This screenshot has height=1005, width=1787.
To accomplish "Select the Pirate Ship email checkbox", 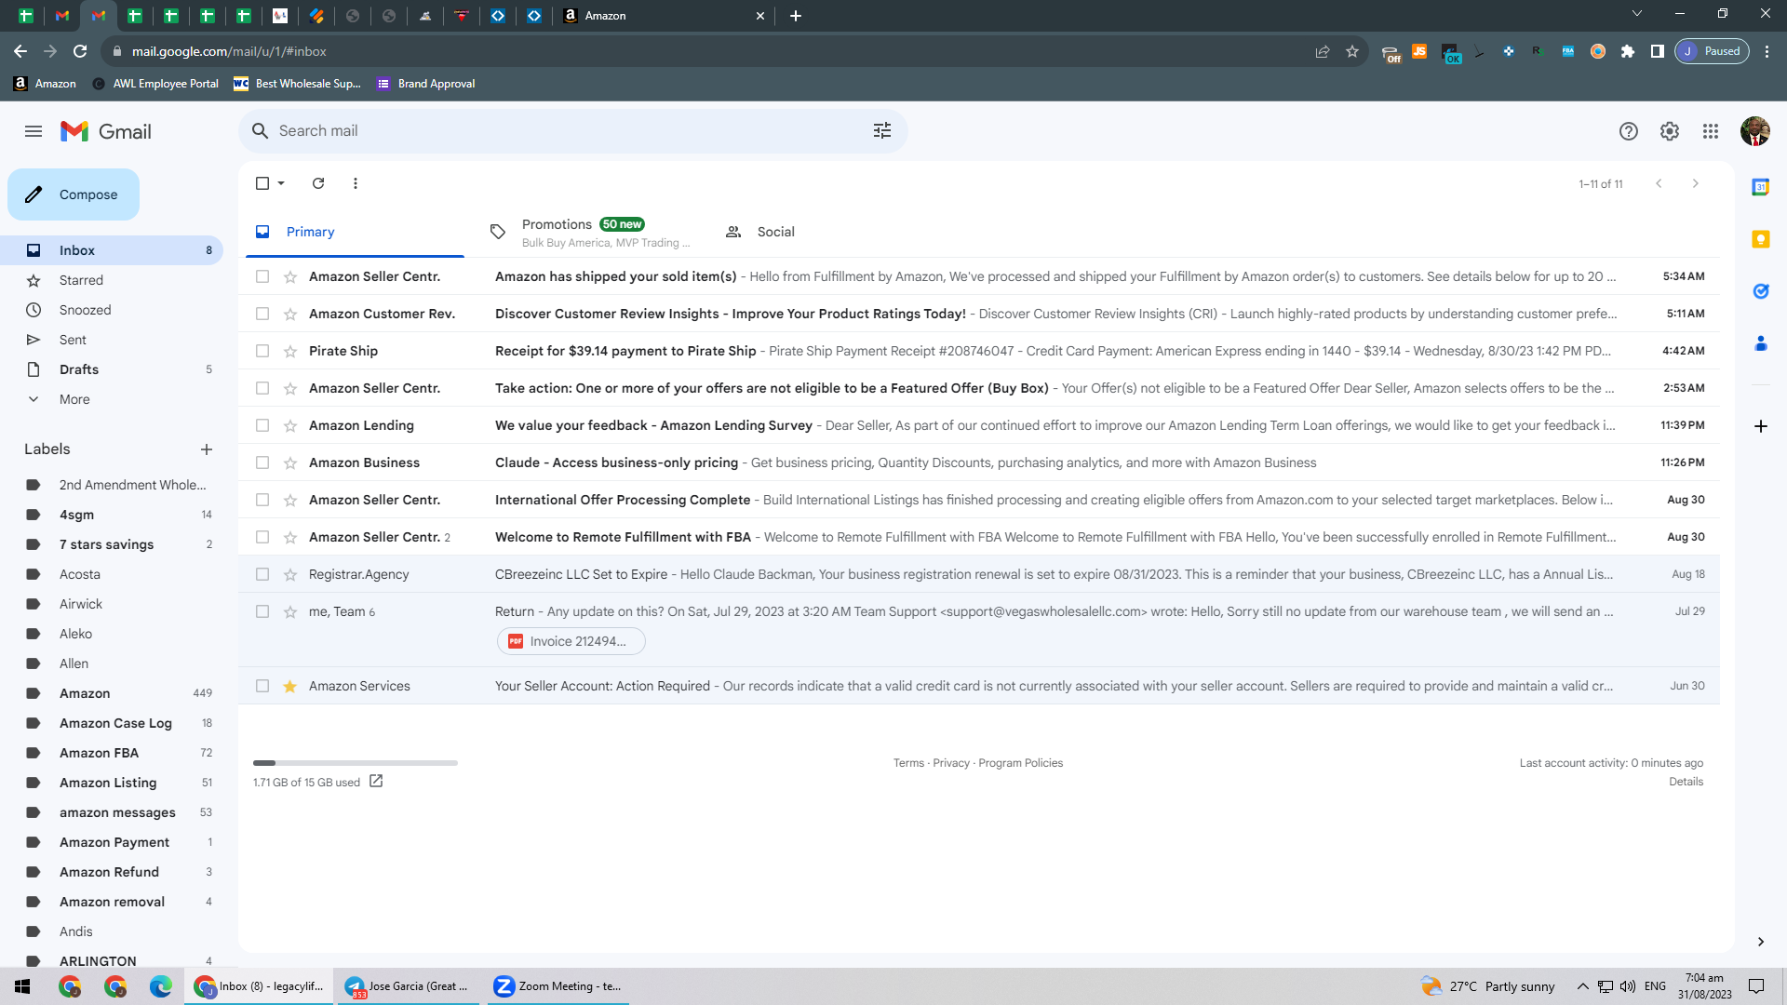I will coord(262,351).
